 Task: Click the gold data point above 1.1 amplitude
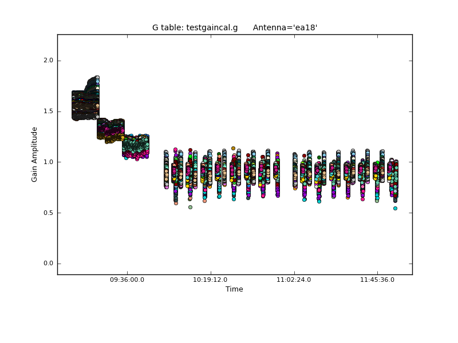tap(233, 148)
